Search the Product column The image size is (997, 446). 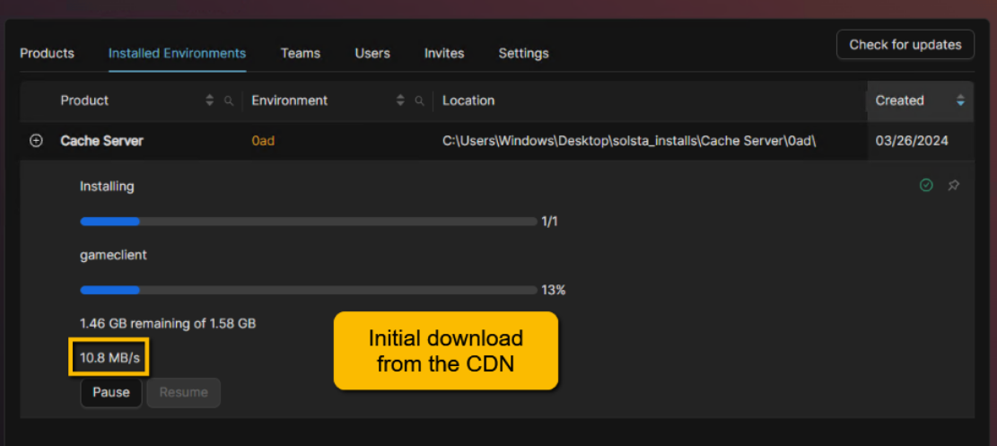point(229,101)
